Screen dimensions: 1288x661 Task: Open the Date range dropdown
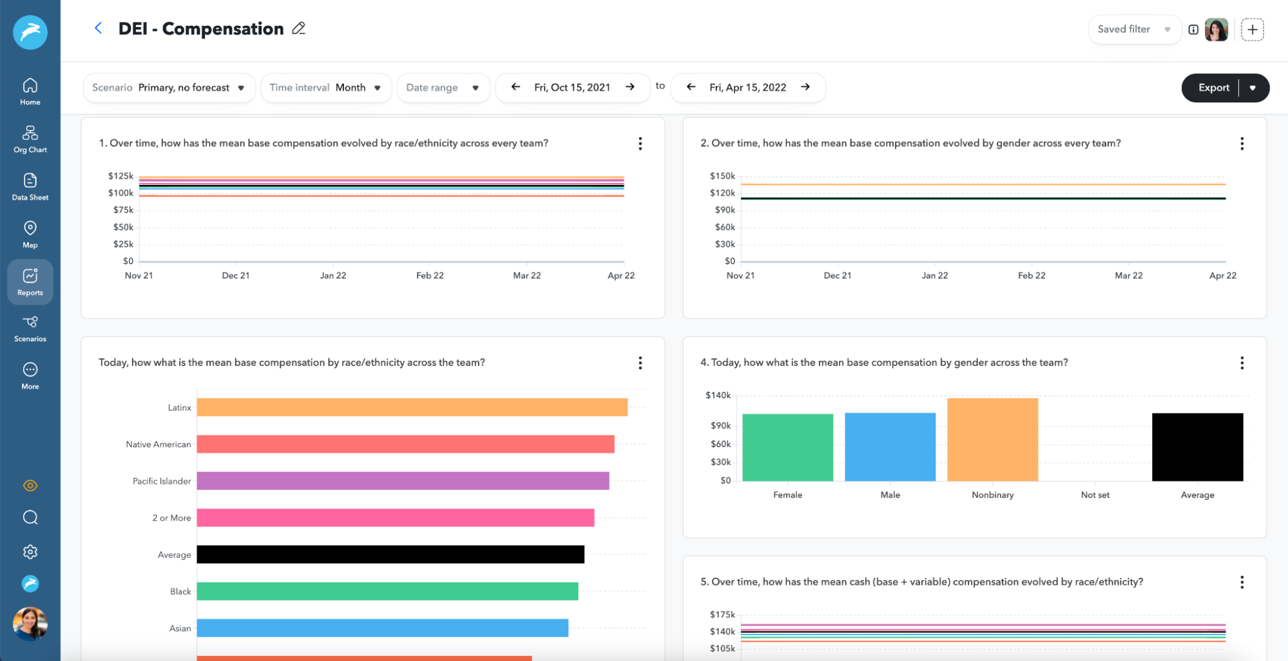coord(443,88)
